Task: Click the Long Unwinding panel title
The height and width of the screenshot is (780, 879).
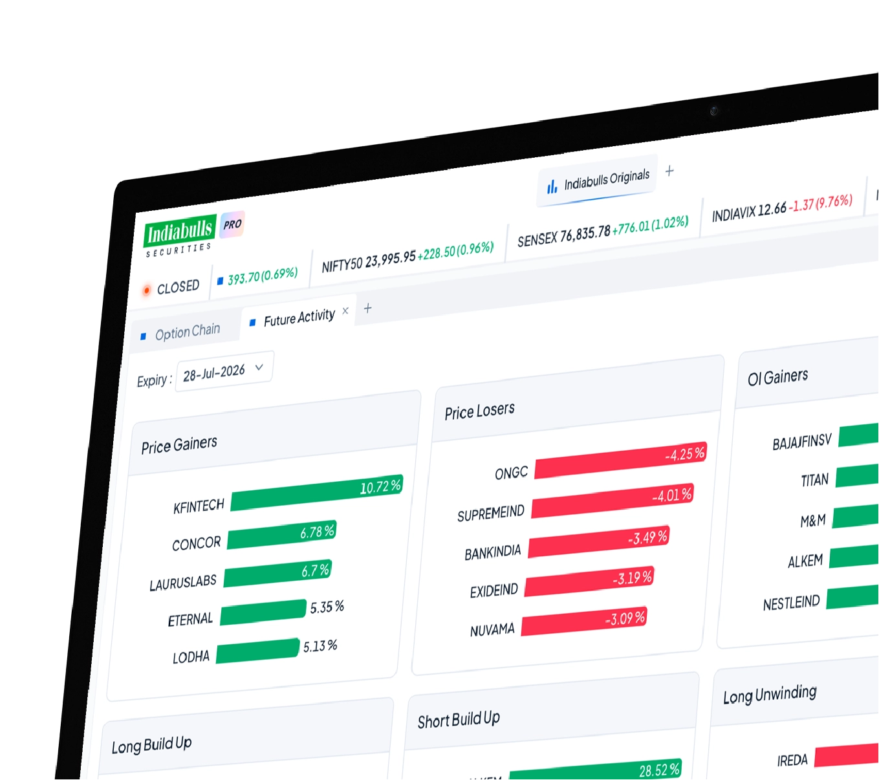Action: (x=770, y=695)
